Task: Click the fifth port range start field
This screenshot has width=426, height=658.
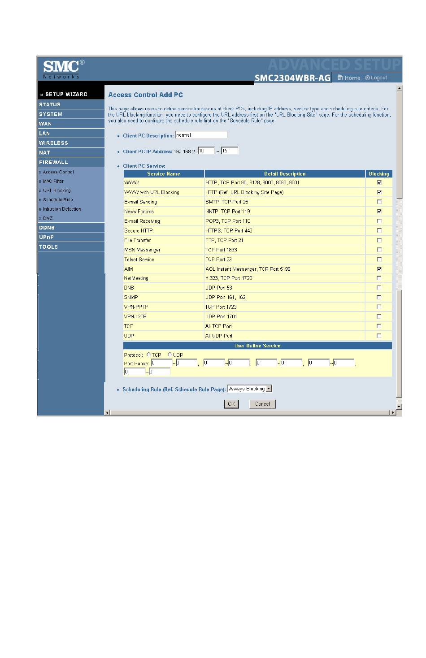Action: (135, 372)
